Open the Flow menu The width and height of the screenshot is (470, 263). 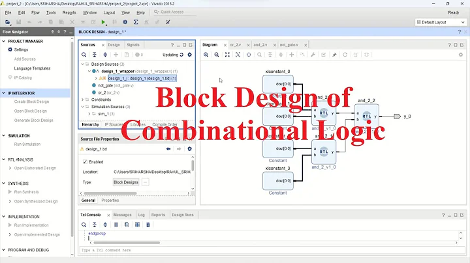point(35,12)
